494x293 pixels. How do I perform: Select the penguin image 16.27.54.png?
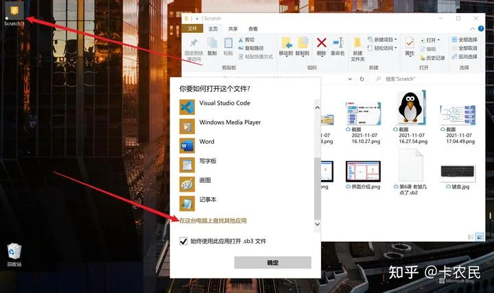[x=411, y=118]
